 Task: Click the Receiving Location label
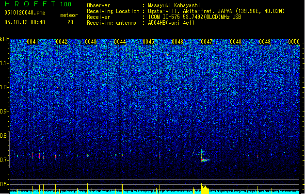113,11
